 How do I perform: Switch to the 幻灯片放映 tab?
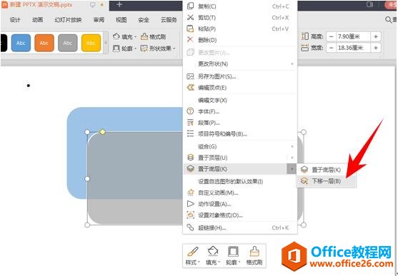coord(68,20)
